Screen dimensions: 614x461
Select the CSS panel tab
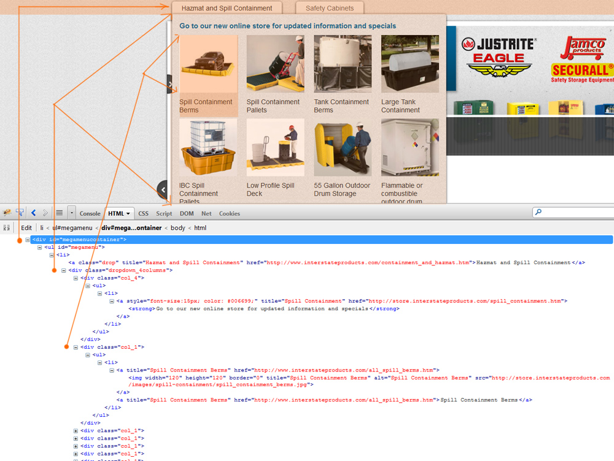[x=143, y=213]
